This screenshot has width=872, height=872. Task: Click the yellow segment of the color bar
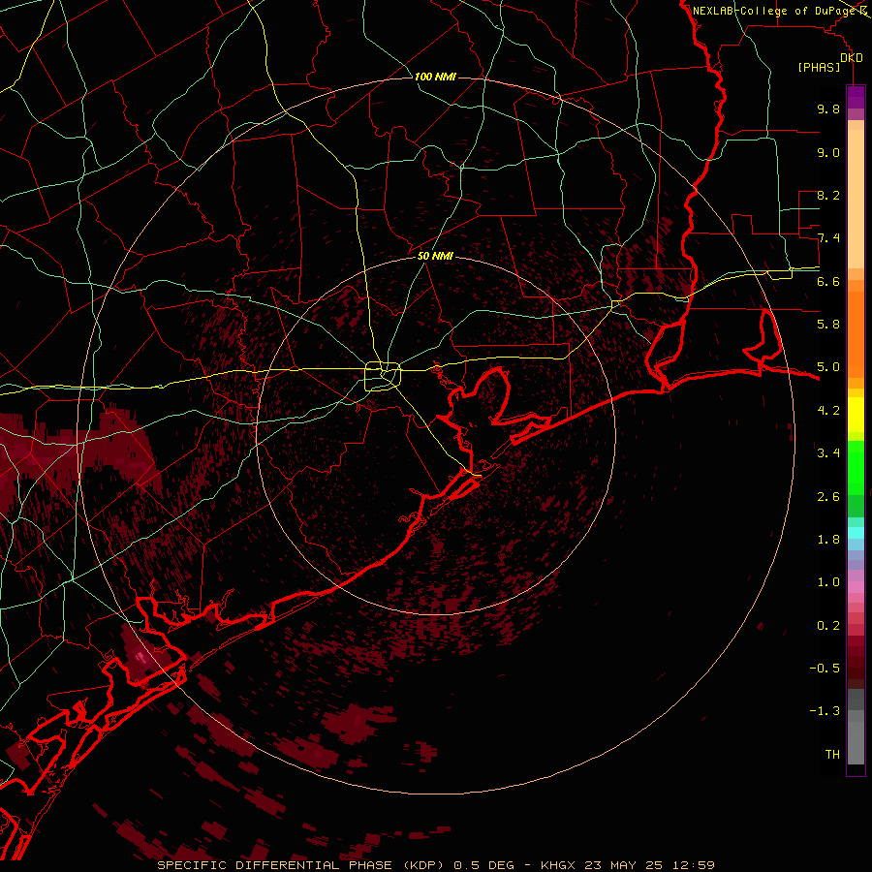(x=856, y=415)
